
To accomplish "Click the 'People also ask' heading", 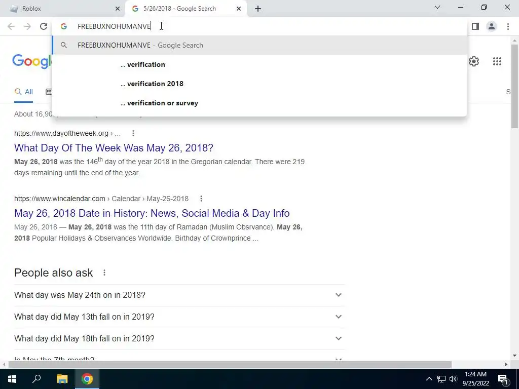I will pos(54,273).
